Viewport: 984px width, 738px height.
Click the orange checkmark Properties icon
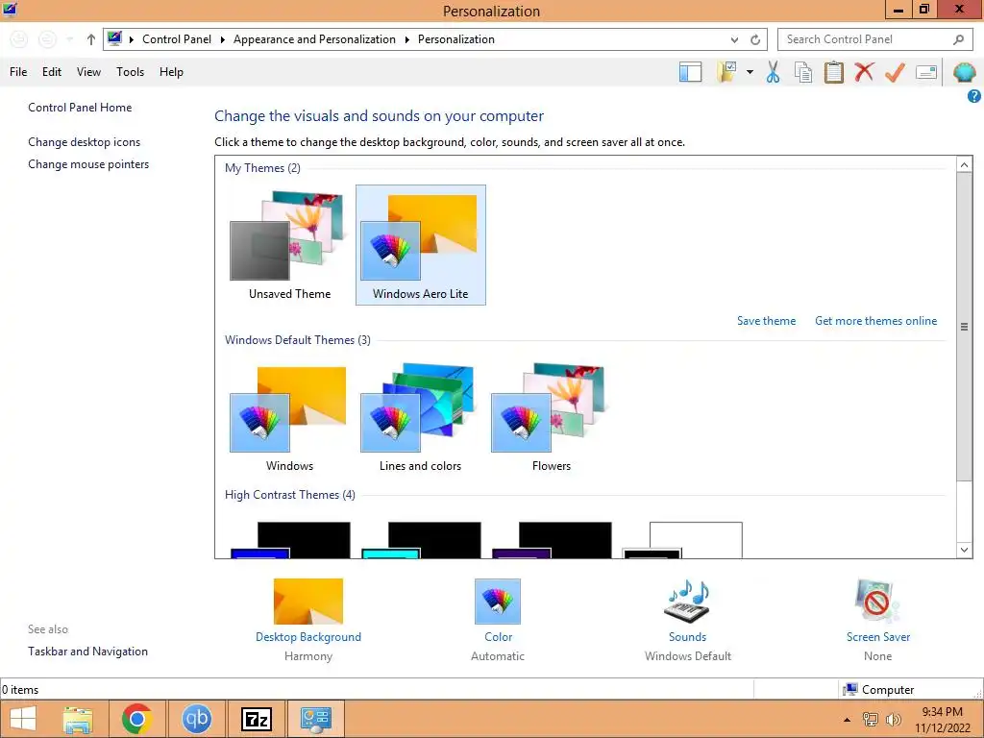(x=895, y=72)
